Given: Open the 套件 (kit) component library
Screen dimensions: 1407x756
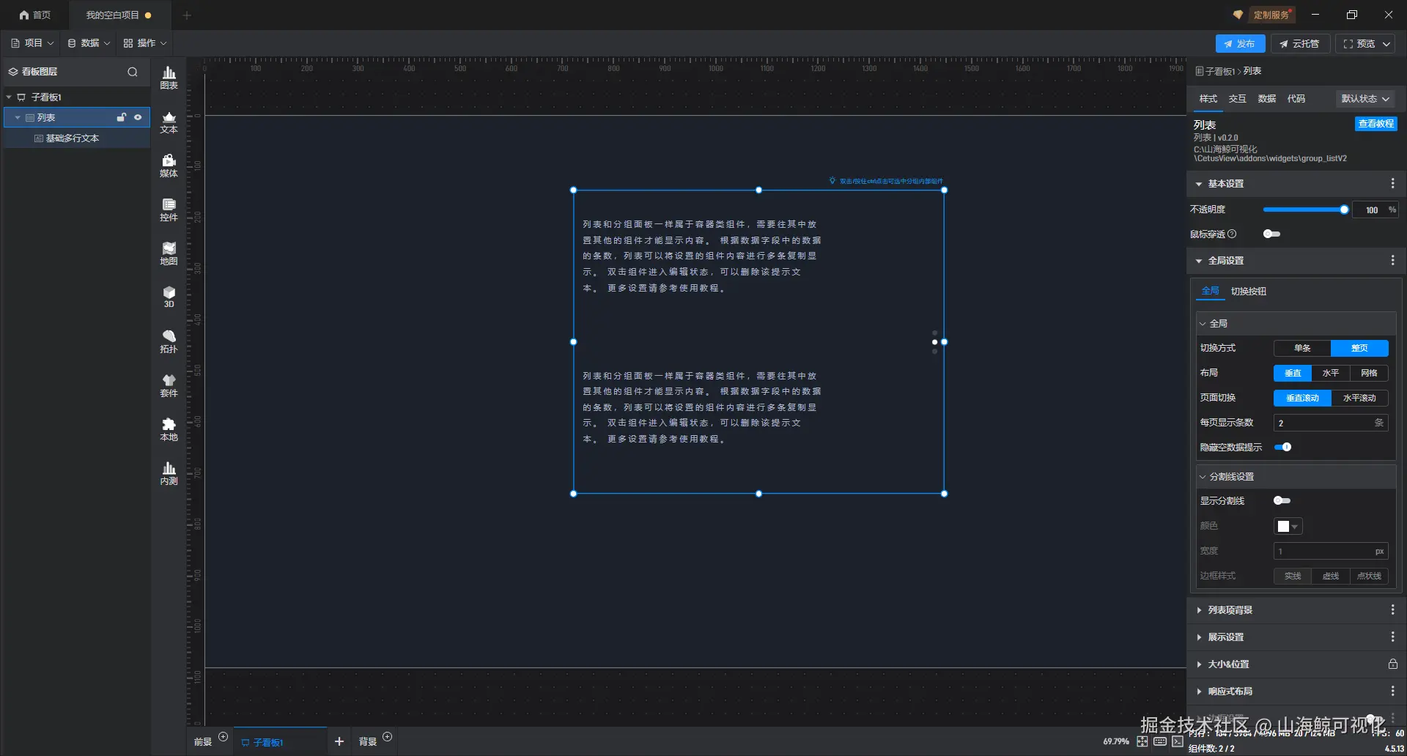Looking at the screenshot, I should (169, 386).
